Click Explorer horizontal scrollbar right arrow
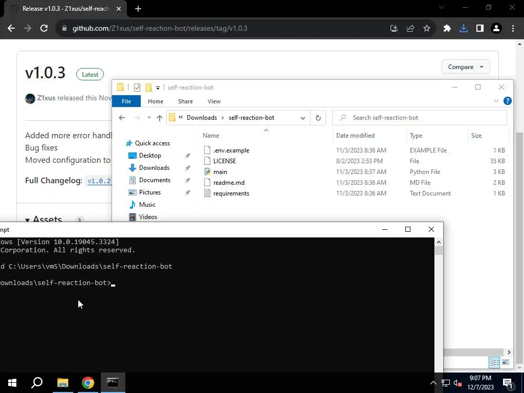 pyautogui.click(x=509, y=352)
